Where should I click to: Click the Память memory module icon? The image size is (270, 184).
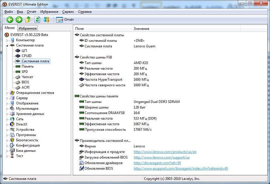[x=18, y=66]
